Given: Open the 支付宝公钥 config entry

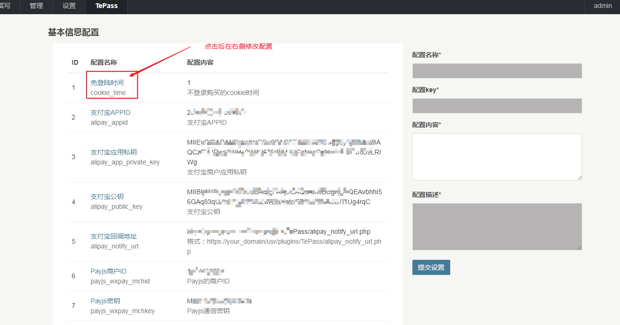Looking at the screenshot, I should click(107, 197).
